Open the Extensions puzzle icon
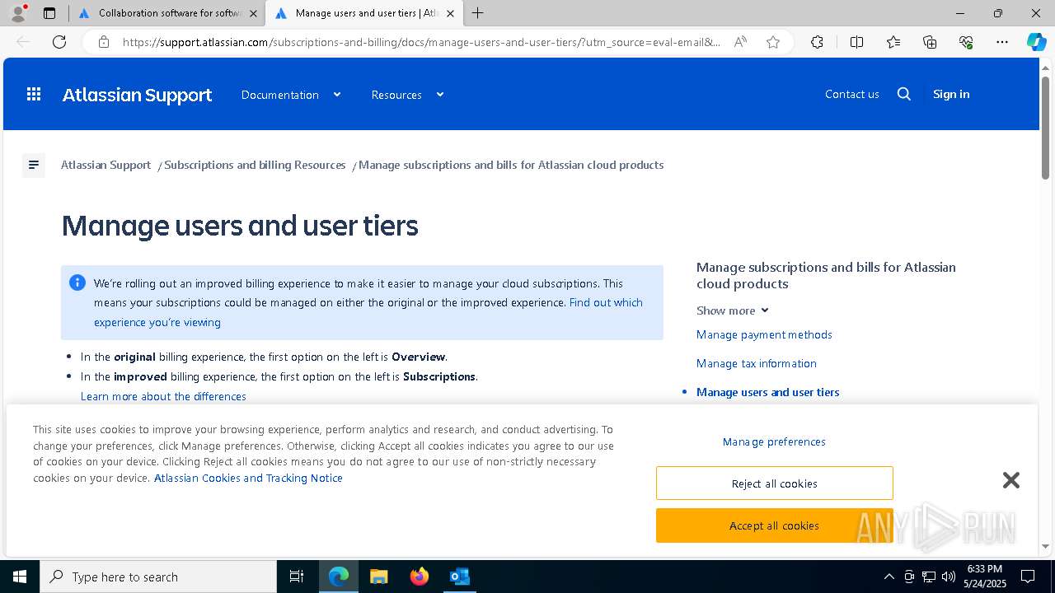 click(x=817, y=42)
